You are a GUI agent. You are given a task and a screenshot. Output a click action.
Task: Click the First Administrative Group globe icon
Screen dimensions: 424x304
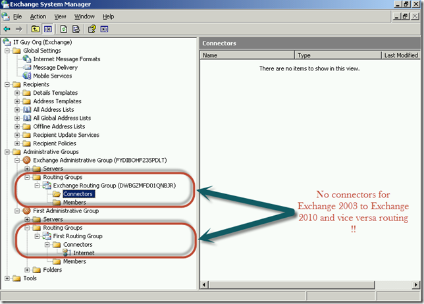tap(26, 211)
